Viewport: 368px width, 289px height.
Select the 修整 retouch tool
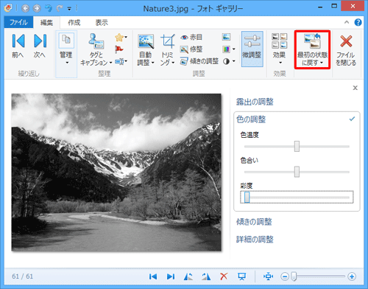pos(191,49)
